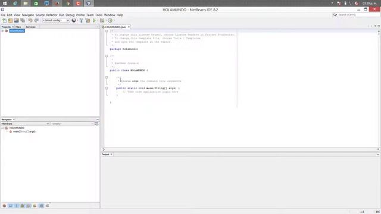Toggle Show Fields filter in Navigator
The width and height of the screenshot is (381, 214).
(11, 206)
